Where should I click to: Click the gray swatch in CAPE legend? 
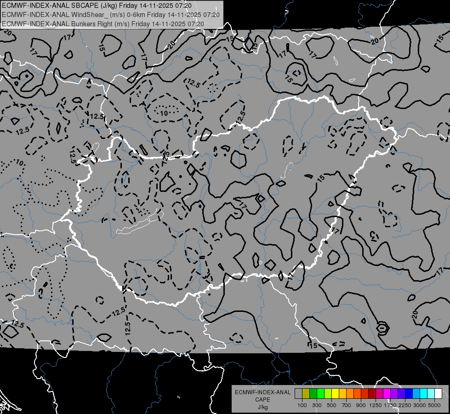pyautogui.click(x=298, y=394)
